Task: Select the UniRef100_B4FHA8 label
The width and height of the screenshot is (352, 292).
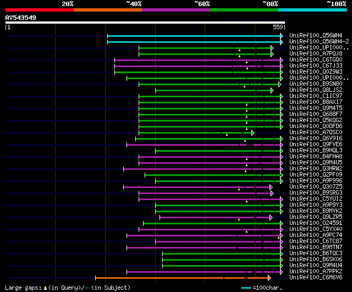Action: coord(316,157)
